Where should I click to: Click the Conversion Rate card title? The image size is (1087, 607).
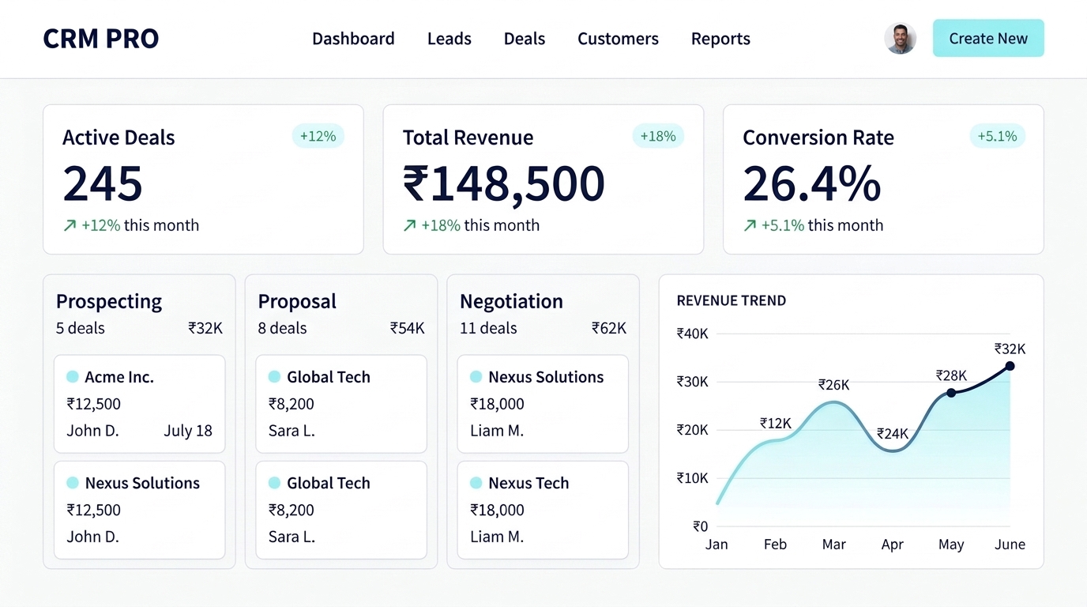pos(818,138)
